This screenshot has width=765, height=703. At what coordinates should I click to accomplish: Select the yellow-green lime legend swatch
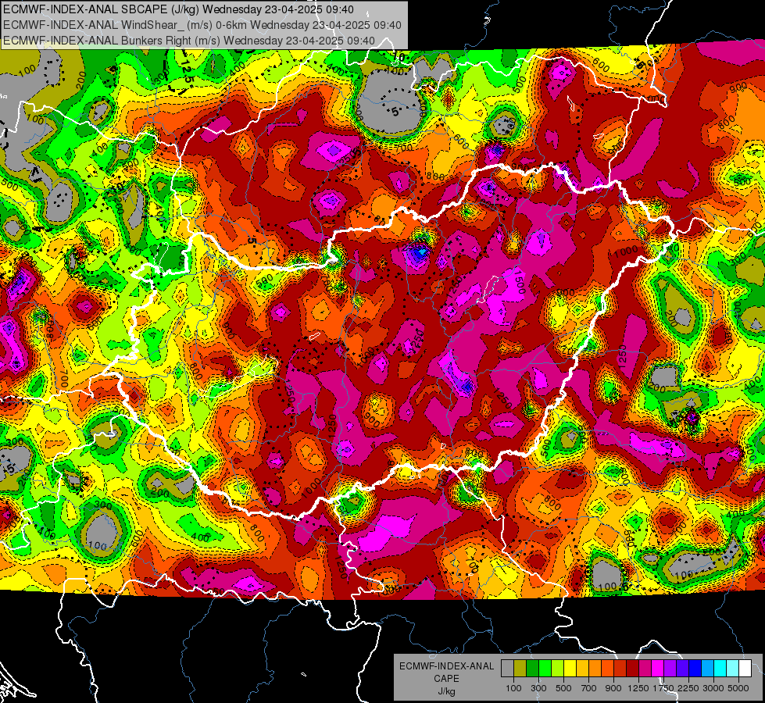[x=557, y=668]
